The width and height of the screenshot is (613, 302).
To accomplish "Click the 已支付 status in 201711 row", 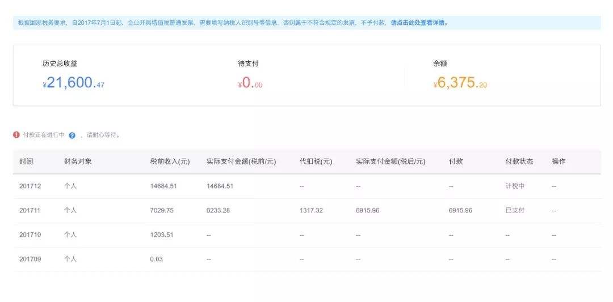I will pos(515,210).
